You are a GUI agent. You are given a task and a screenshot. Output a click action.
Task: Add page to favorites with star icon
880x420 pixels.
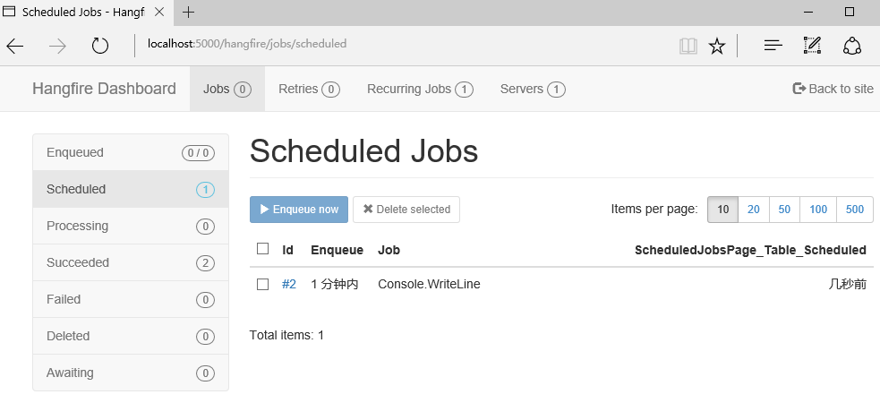[x=717, y=46]
